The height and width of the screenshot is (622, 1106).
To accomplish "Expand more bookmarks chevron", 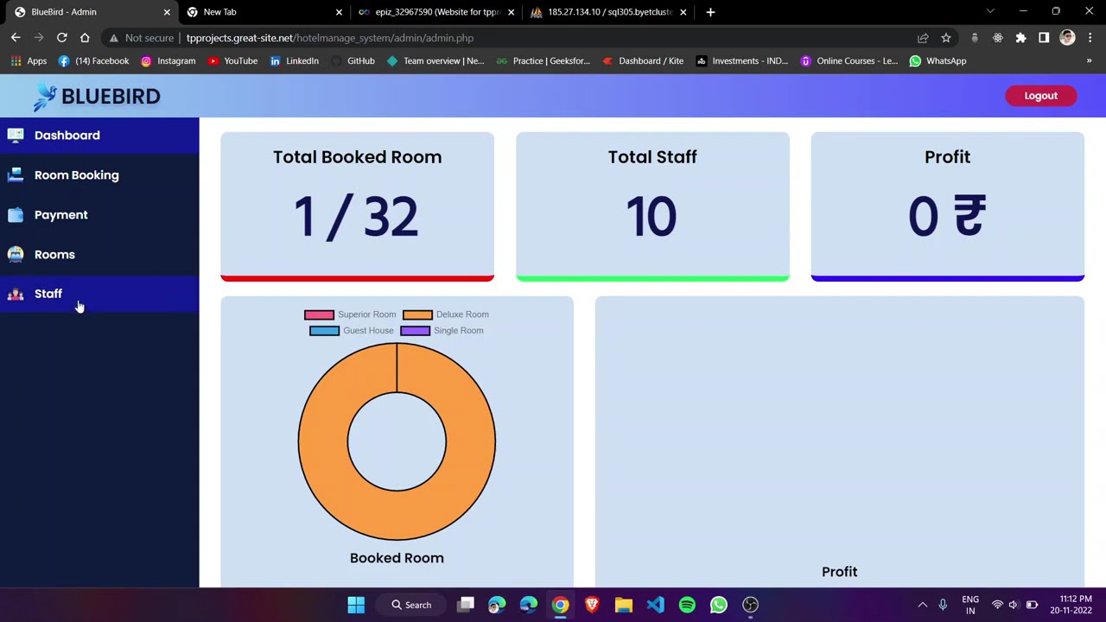I will coord(1089,61).
